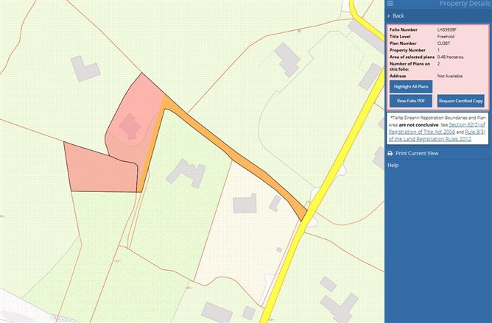Open the Help menu item
492x323 pixels.
[x=393, y=165]
